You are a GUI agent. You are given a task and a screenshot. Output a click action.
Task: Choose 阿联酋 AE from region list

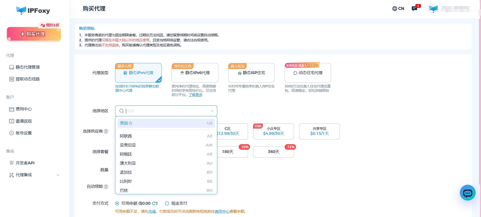pyautogui.click(x=166, y=136)
